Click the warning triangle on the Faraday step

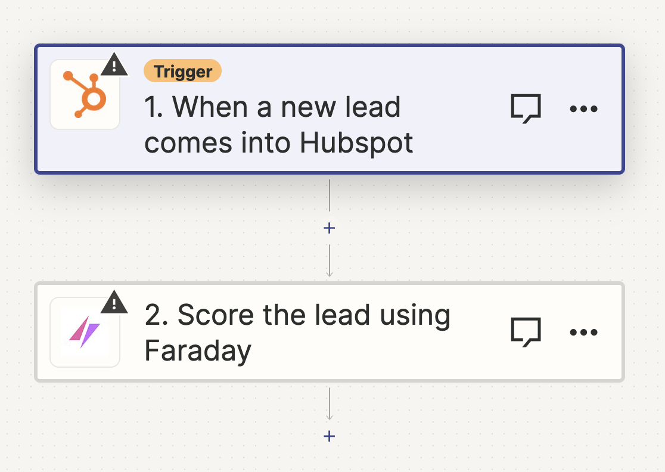click(113, 303)
